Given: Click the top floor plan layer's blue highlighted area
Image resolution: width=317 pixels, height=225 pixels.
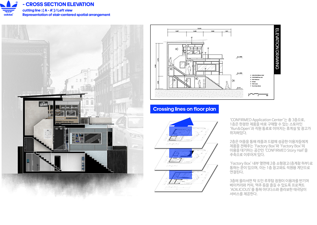Looking at the screenshot, I should click(180, 131).
